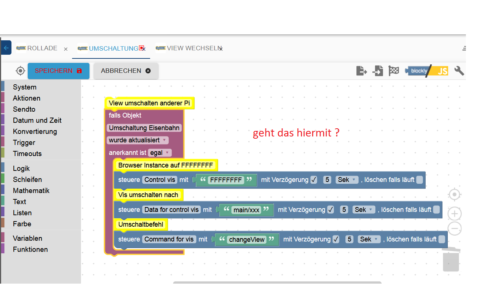The height and width of the screenshot is (301, 494).
Task: Open the wrench settings icon
Action: 459,71
